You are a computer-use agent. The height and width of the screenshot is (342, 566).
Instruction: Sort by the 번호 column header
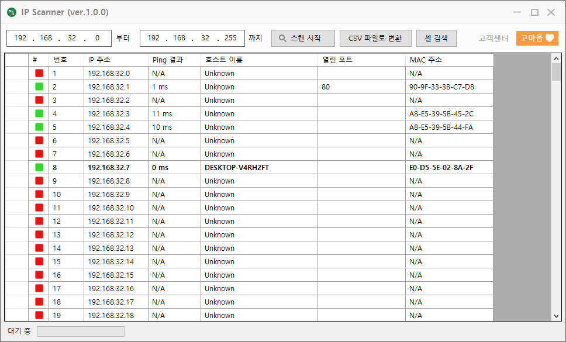click(x=67, y=60)
